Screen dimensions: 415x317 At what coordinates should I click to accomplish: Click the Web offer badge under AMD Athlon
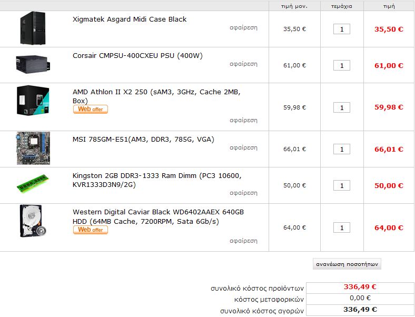click(91, 110)
